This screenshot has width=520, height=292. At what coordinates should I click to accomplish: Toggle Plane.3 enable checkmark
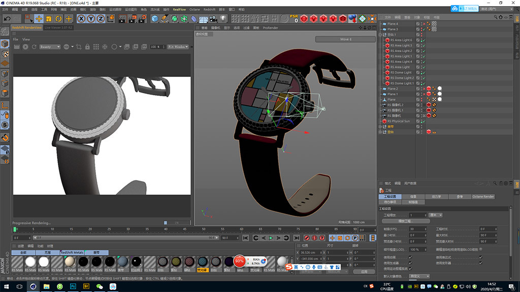click(424, 29)
